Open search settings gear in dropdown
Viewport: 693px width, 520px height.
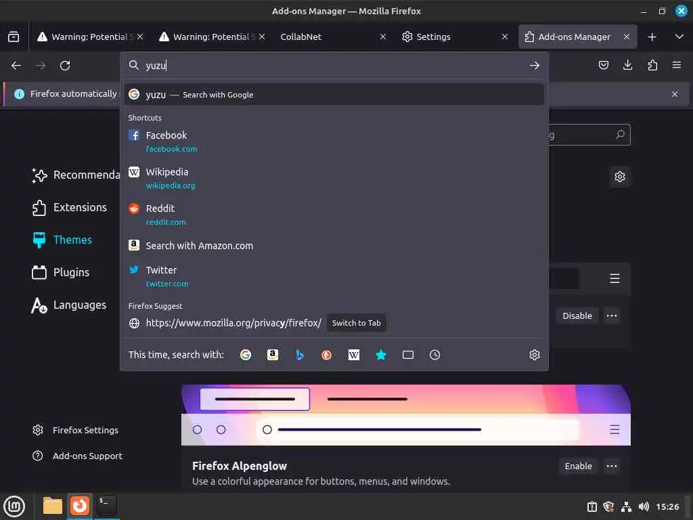coord(535,355)
